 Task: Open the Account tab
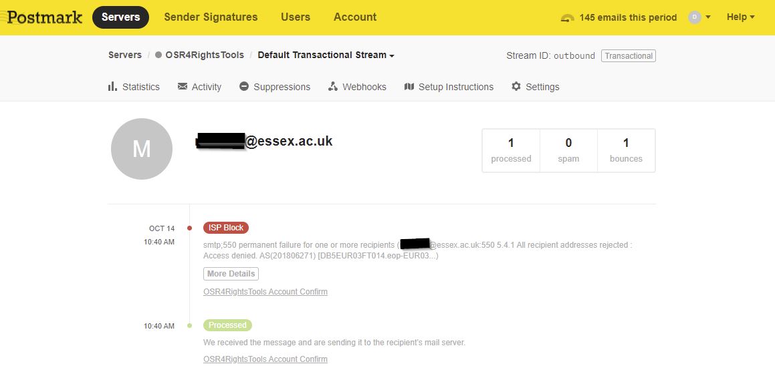tap(355, 17)
